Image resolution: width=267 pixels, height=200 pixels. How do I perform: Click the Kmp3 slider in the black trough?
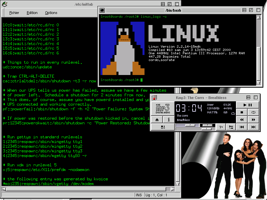pos(207,125)
